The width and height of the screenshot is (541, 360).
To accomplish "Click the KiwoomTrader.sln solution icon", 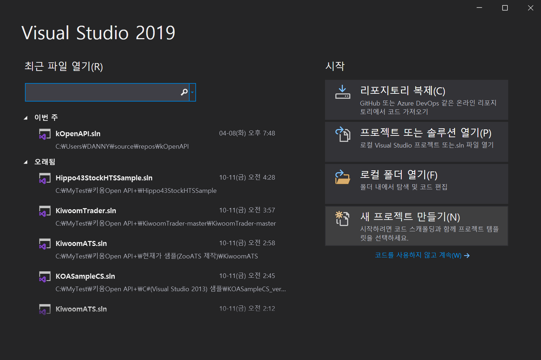I will tap(45, 211).
